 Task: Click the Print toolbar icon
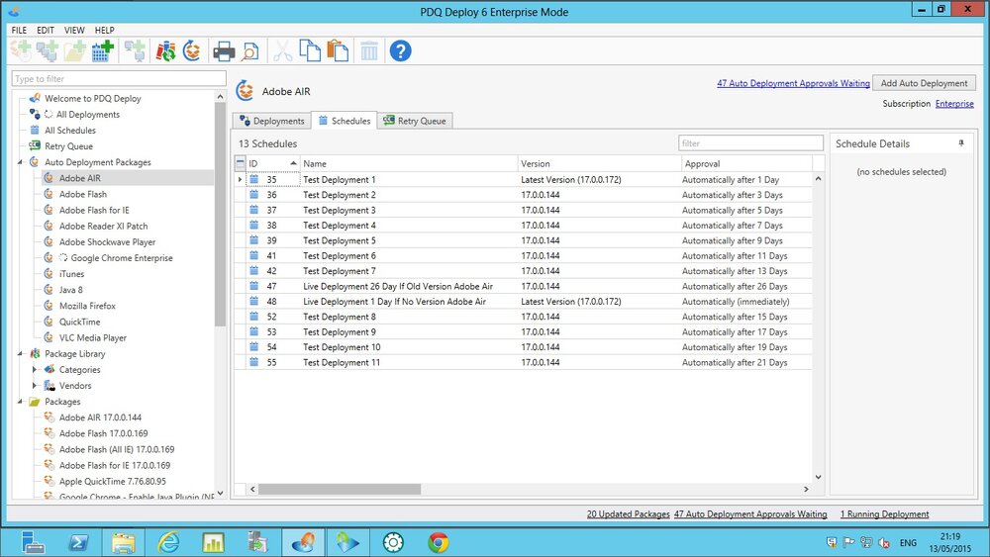click(224, 51)
